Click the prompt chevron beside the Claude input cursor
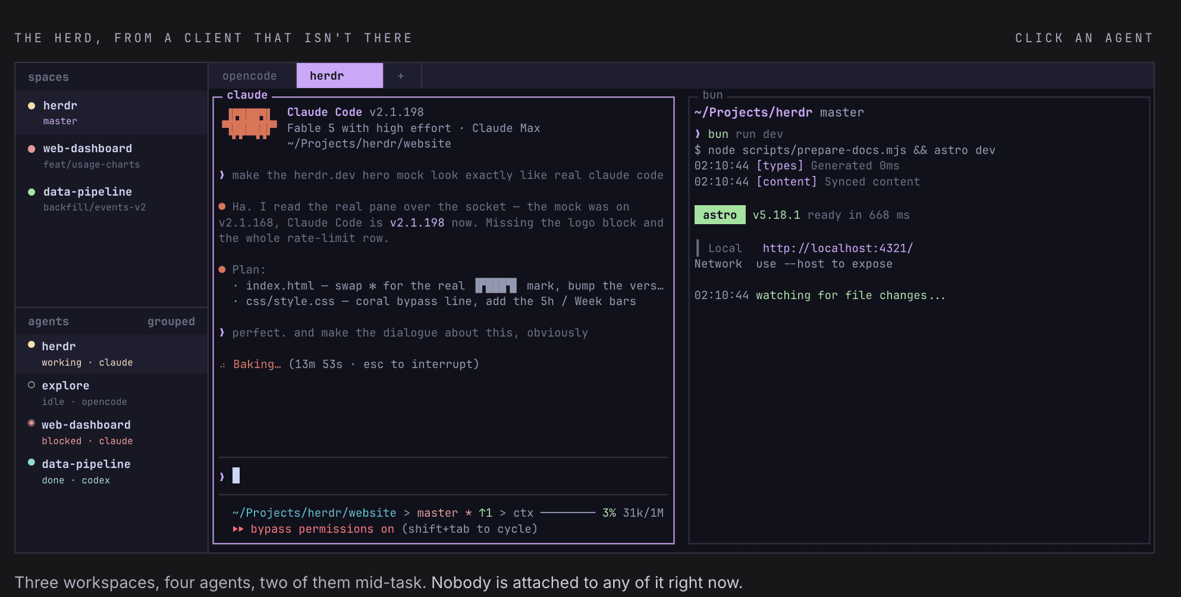Viewport: 1181px width, 597px height. (222, 476)
